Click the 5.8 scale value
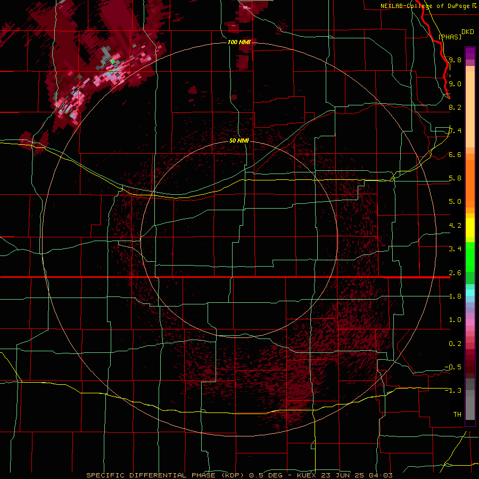This screenshot has height=479, width=479. click(x=455, y=178)
